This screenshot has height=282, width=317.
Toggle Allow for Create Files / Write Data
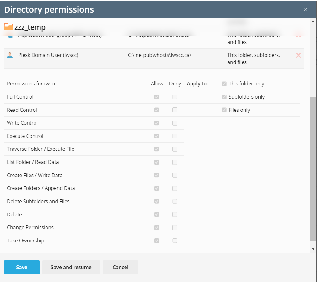pyautogui.click(x=157, y=175)
